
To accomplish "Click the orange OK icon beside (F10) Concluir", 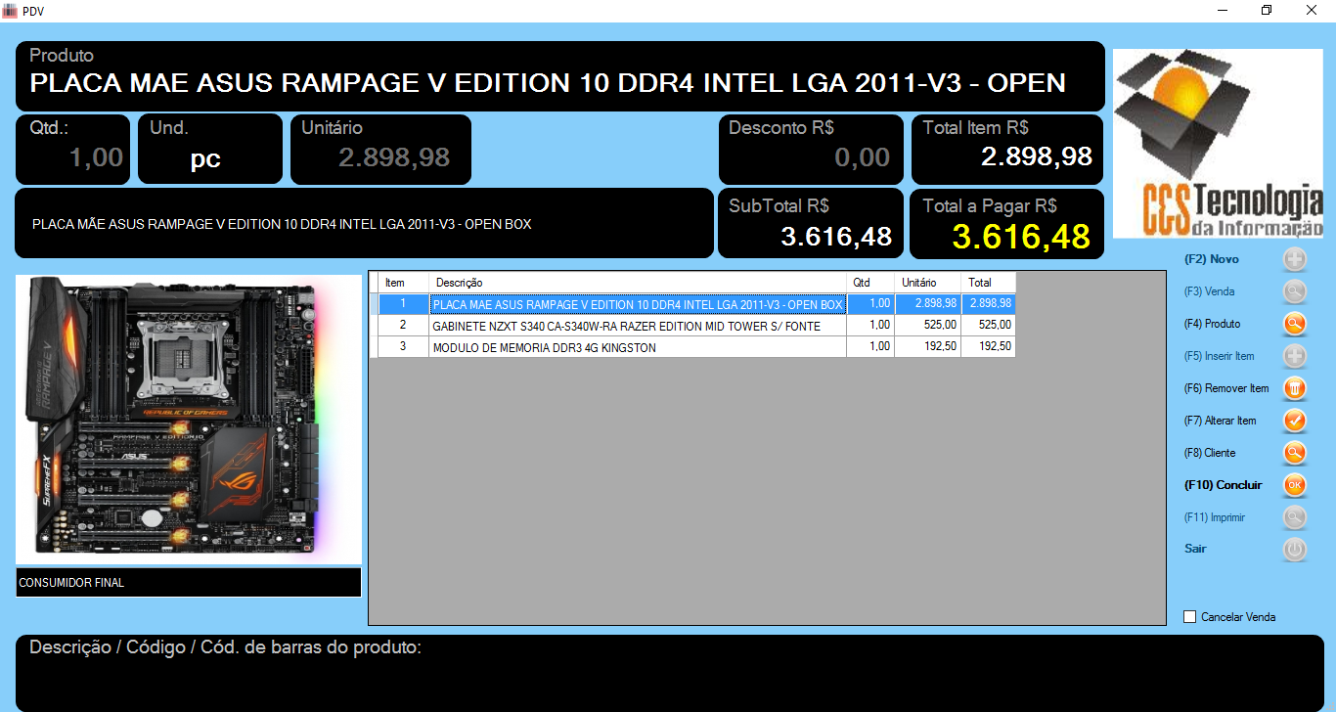I will [1294, 485].
